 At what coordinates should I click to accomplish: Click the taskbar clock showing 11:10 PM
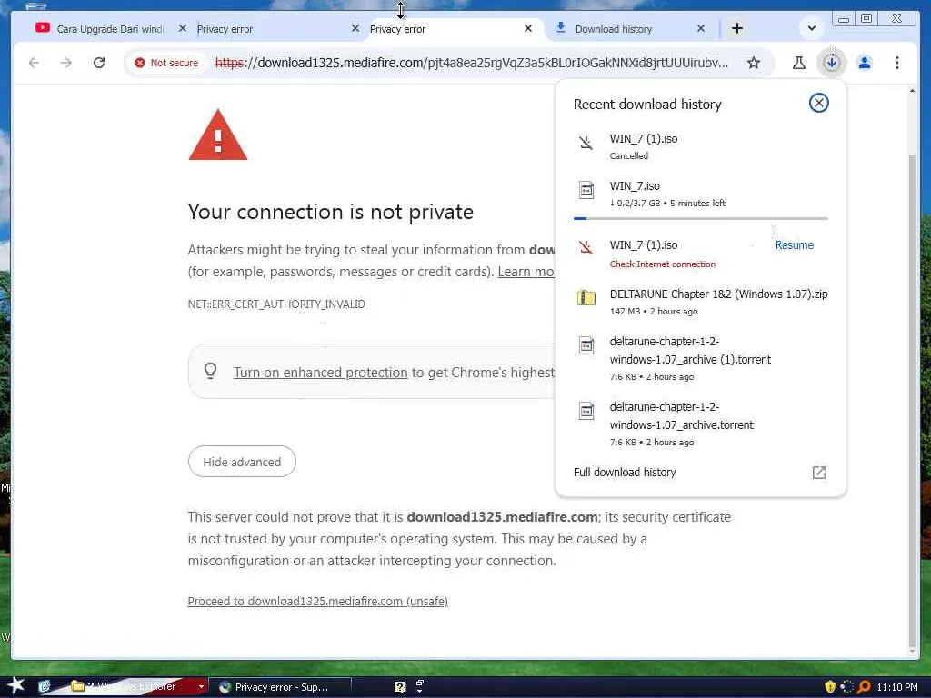[x=897, y=687]
